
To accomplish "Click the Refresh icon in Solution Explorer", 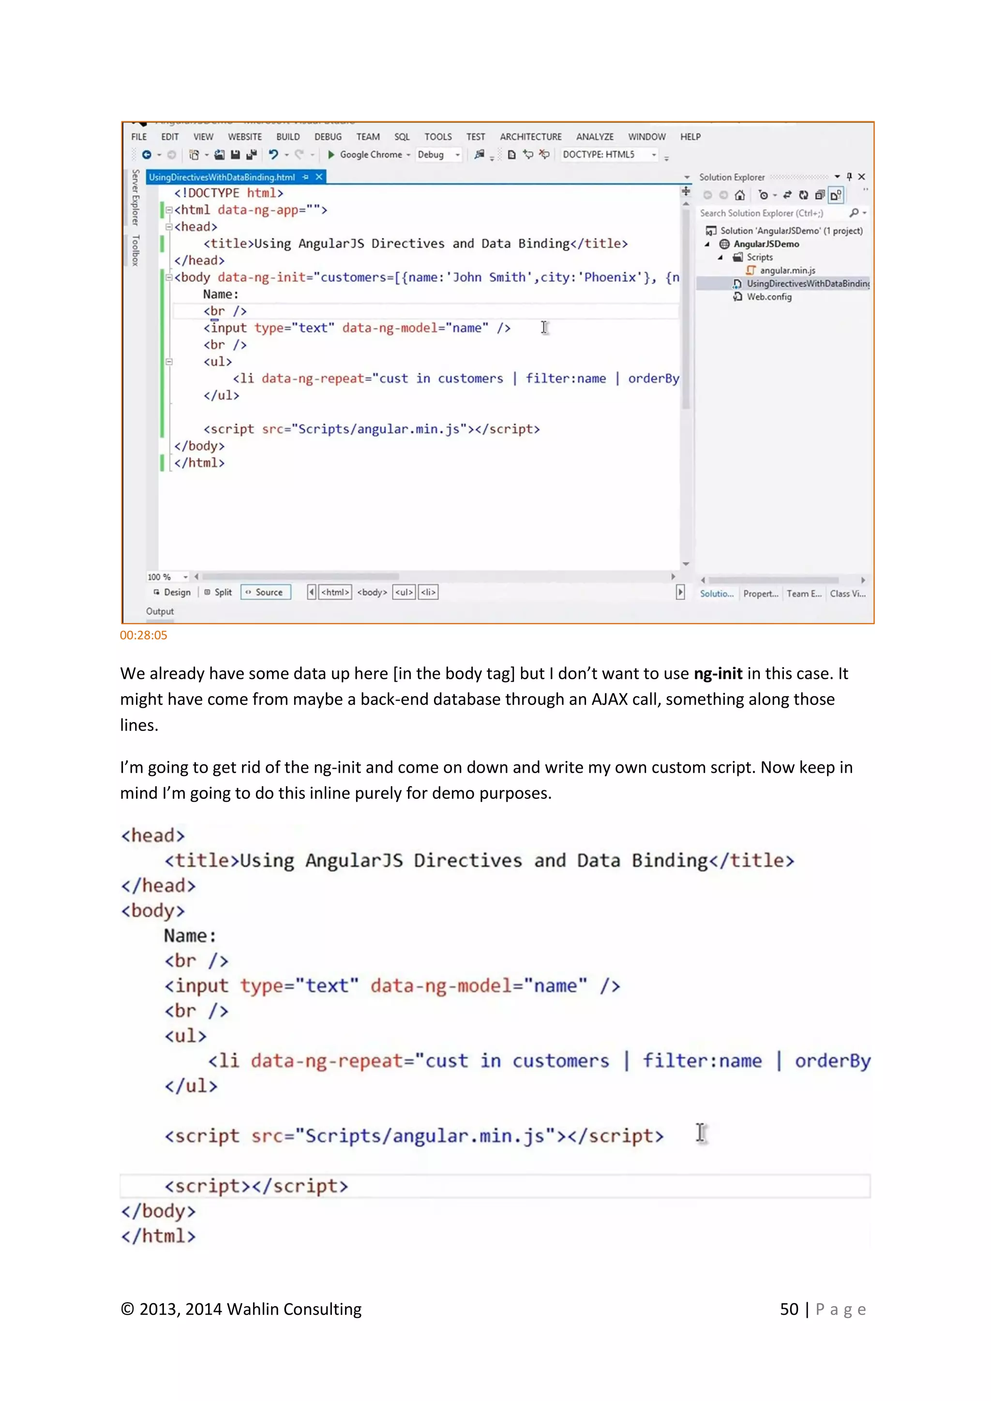I will pos(804,195).
